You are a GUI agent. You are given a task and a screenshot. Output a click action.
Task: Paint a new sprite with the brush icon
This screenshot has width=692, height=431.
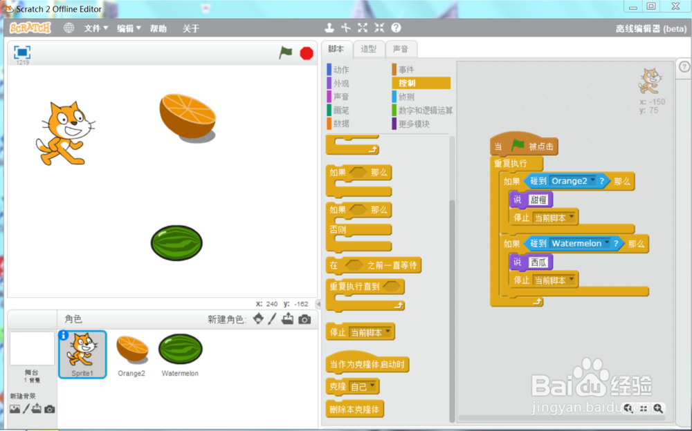point(272,318)
